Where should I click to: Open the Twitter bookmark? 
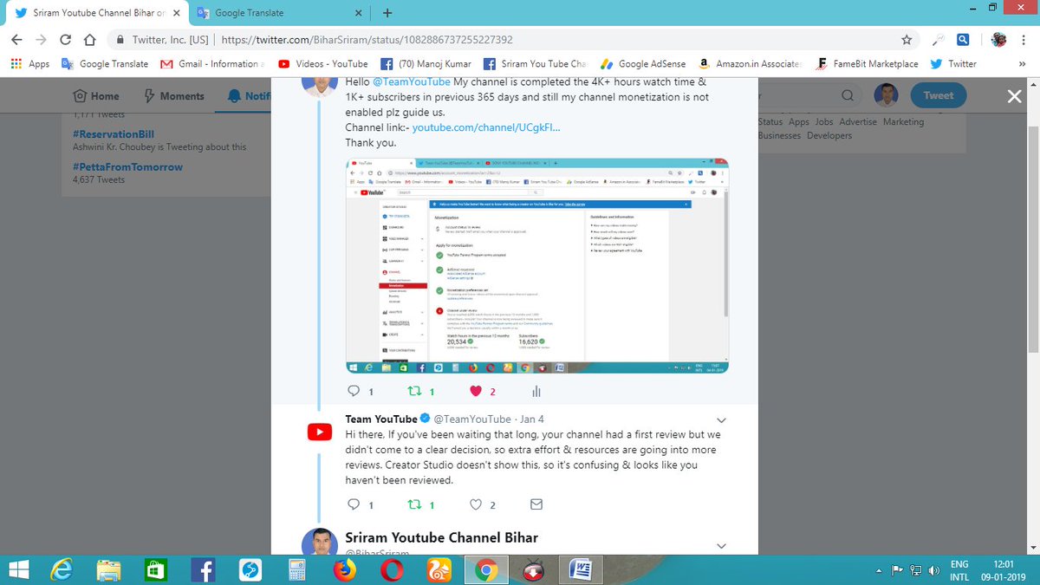click(x=953, y=63)
